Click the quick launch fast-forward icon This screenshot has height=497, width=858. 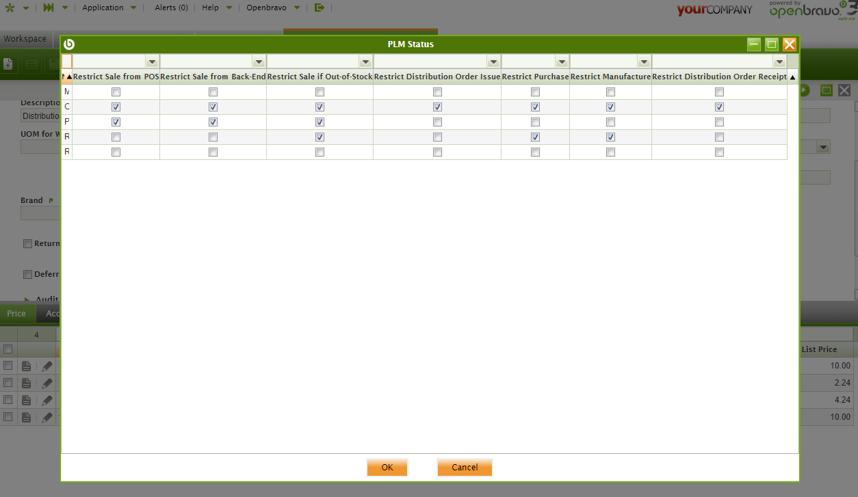pos(48,8)
